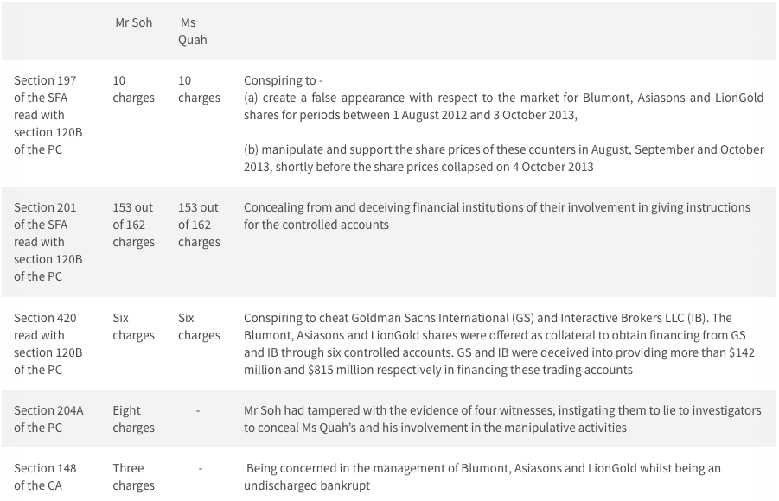Screen dimensions: 779x501
Task: Click Mr Soh's '153 out of 162 charges' cell
Action: click(x=134, y=225)
